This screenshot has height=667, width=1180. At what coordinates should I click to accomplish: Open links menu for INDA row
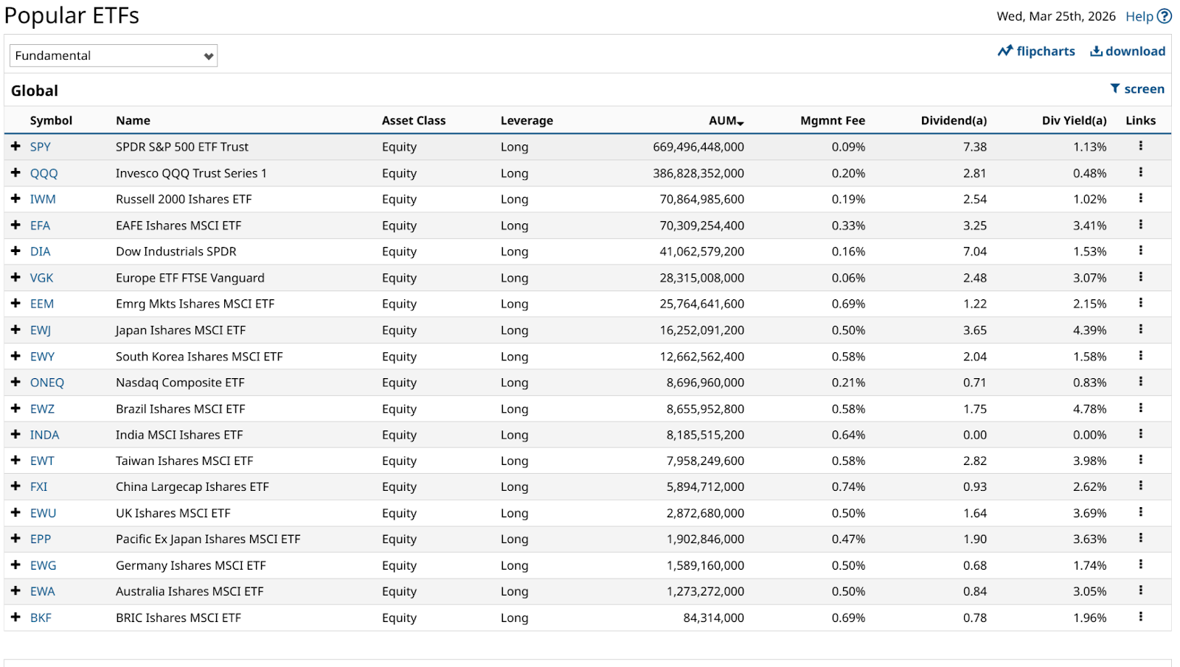click(1140, 434)
